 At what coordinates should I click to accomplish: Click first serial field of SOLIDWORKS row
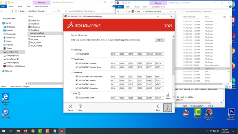pyautogui.click(x=115, y=54)
